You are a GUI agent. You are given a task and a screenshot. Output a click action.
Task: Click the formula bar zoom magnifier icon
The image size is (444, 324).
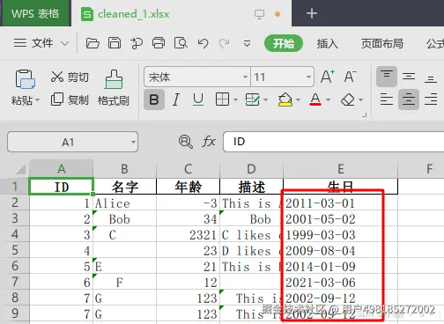coord(186,142)
